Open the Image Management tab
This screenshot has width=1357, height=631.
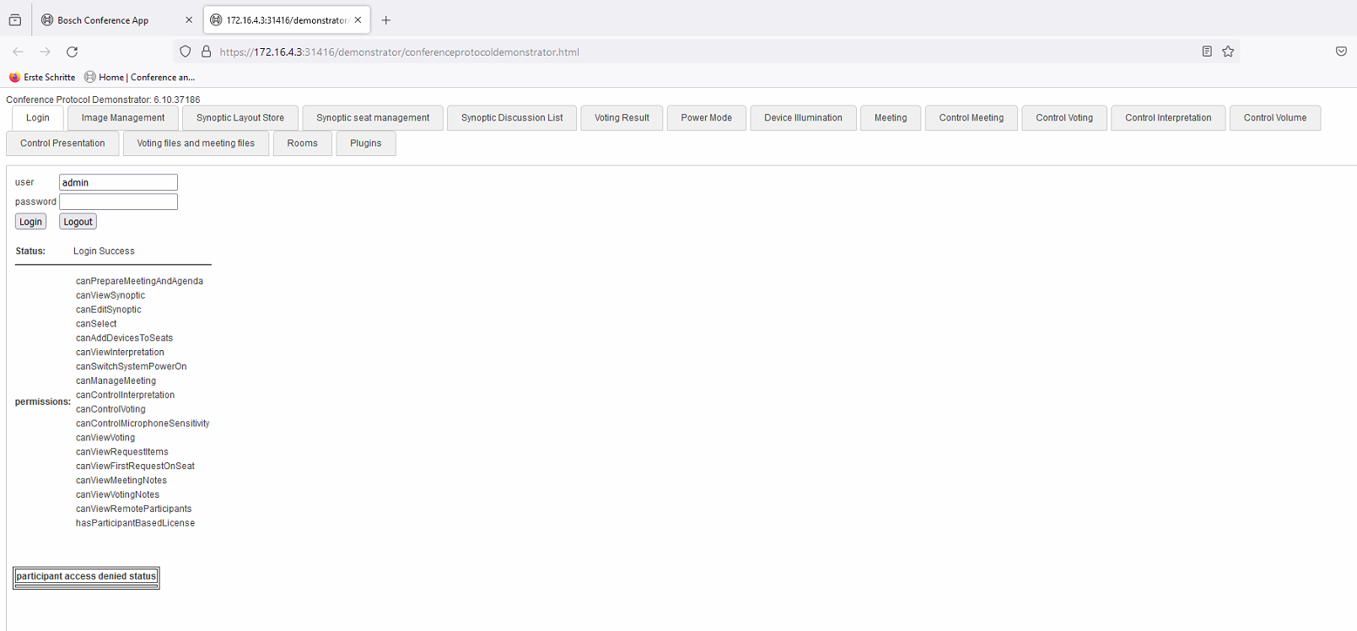click(x=123, y=118)
